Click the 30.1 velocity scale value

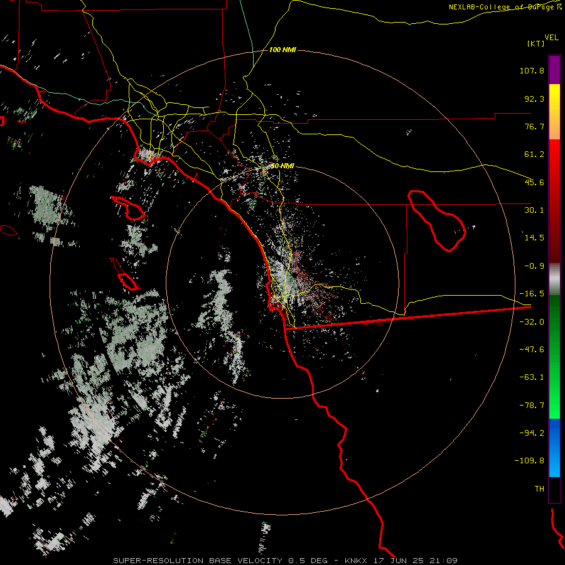click(534, 210)
